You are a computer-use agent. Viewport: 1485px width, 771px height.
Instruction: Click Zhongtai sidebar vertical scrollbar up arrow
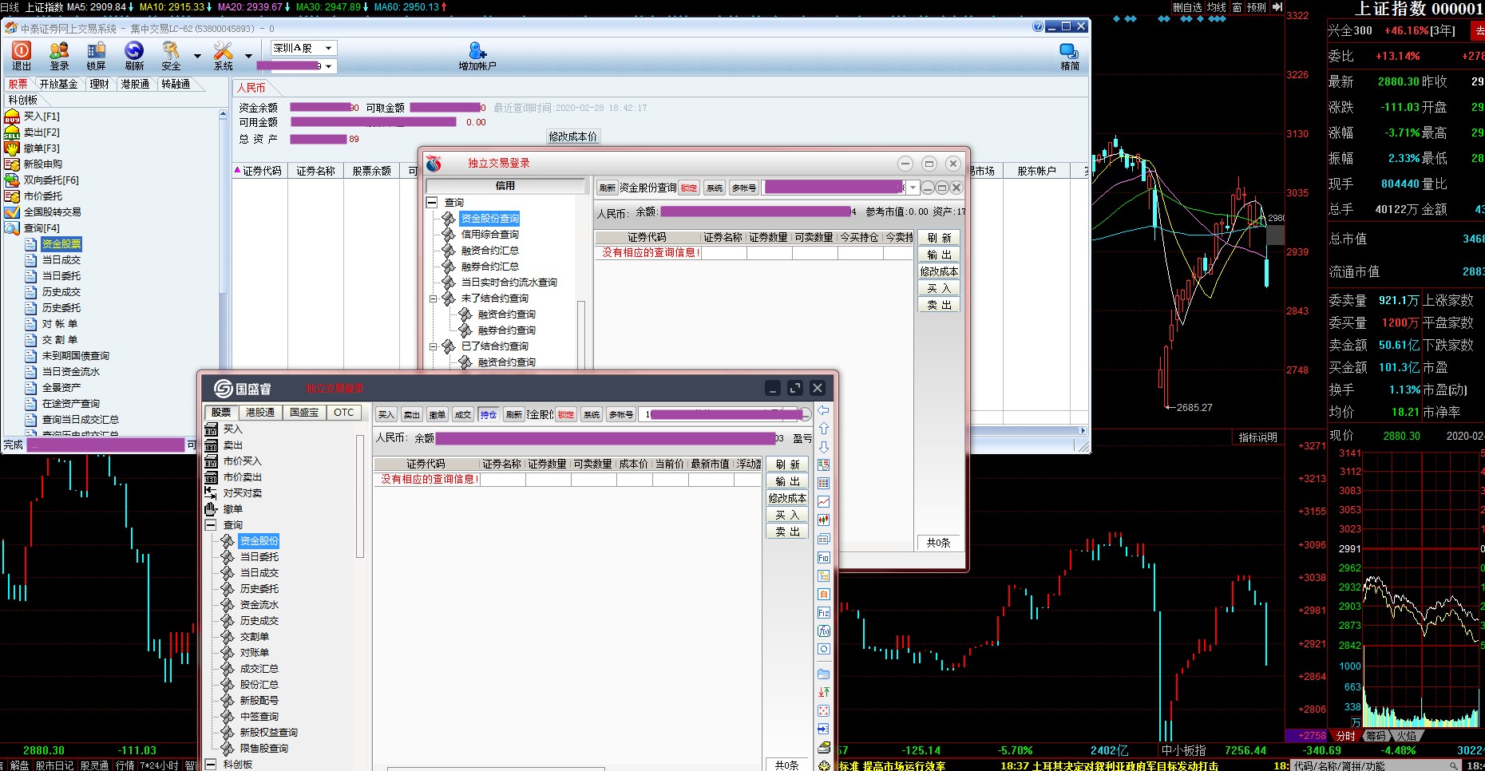[x=223, y=115]
